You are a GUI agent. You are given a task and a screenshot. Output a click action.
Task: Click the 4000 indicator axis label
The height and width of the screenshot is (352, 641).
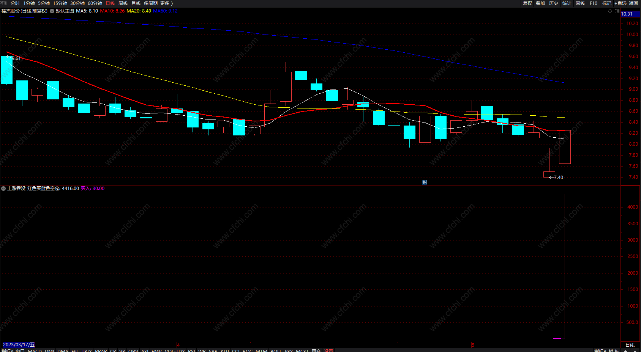tap(633, 207)
